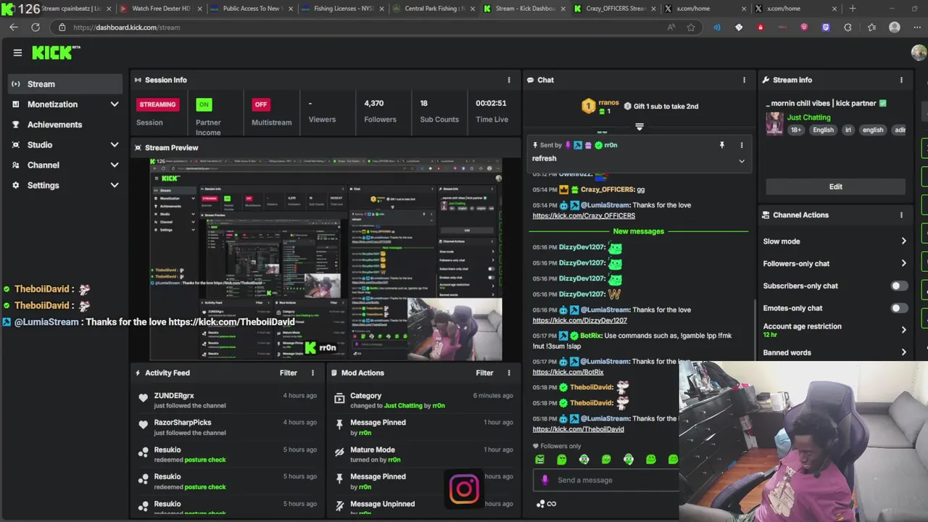Click the Stream Preview video thumbnail
The height and width of the screenshot is (522, 928).
tap(326, 260)
